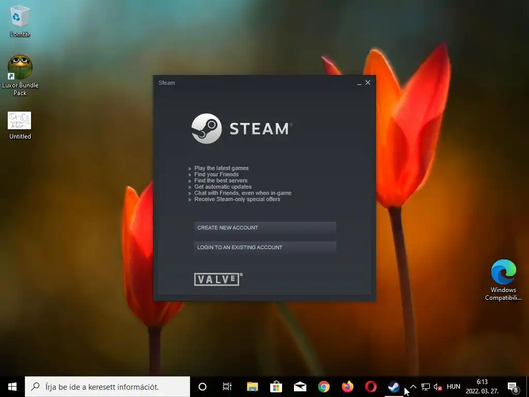Click 'Find your Friends' text

216,174
